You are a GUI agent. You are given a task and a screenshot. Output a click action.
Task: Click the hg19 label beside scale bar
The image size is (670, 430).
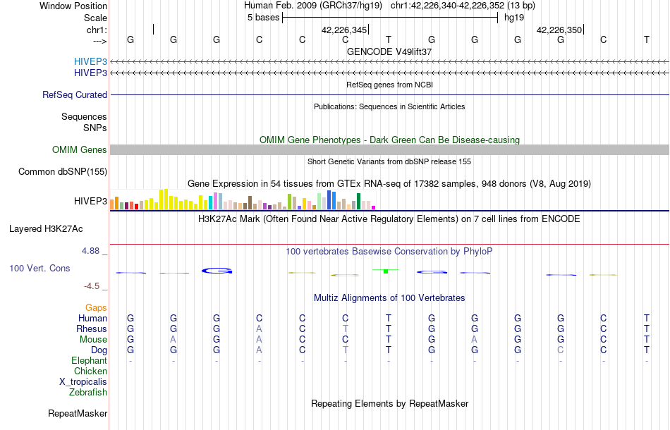pyautogui.click(x=514, y=18)
